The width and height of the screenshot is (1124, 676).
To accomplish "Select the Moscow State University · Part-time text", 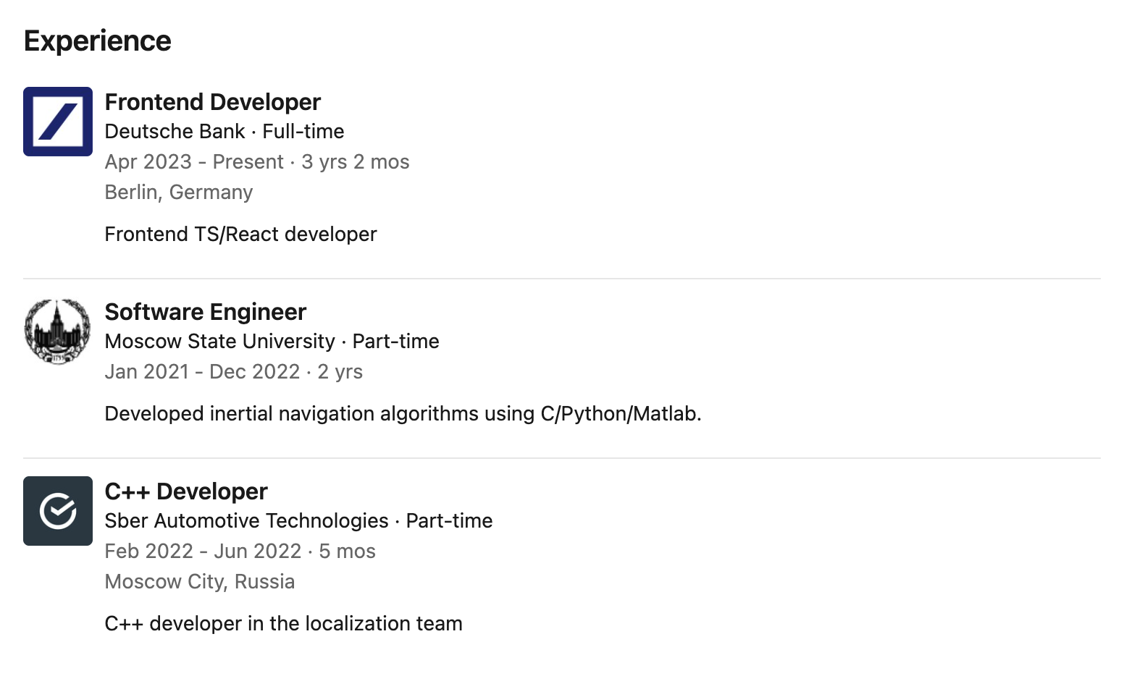I will (272, 342).
